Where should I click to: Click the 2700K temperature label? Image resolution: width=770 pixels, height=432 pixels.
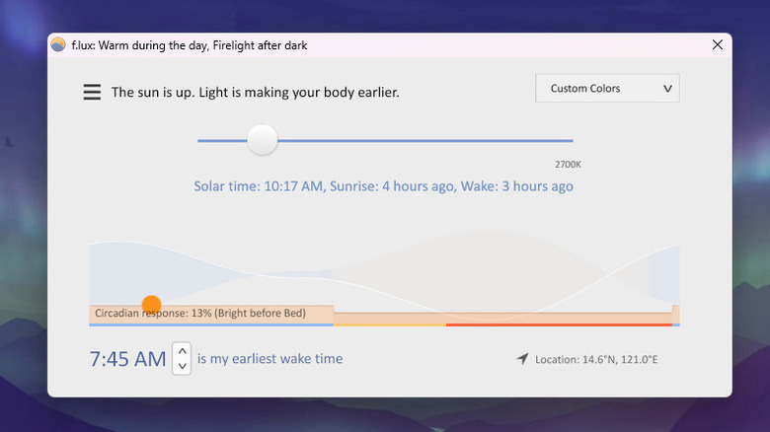pyautogui.click(x=569, y=165)
